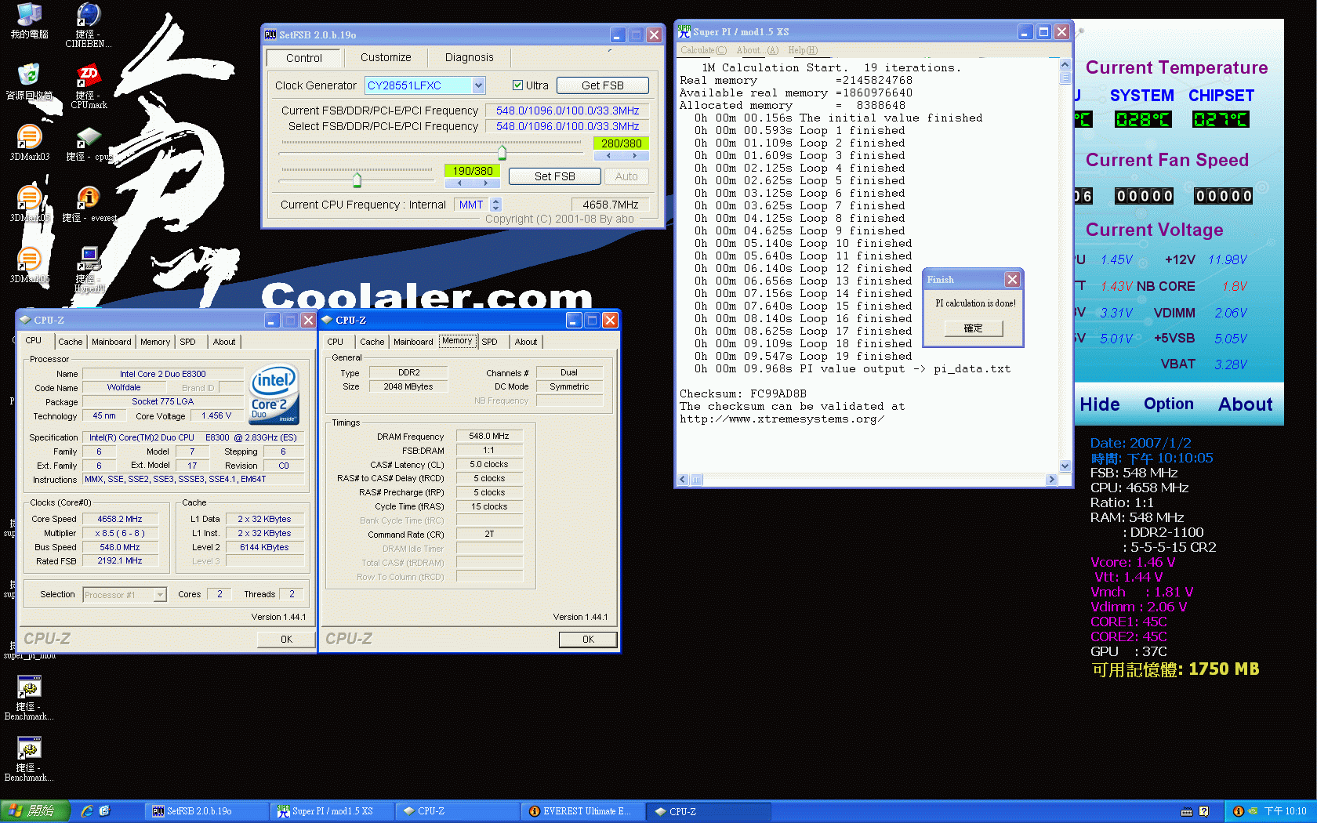Open Mainboard tab in right CPU-Z window
Viewport: 1317px width, 823px height.
413,342
